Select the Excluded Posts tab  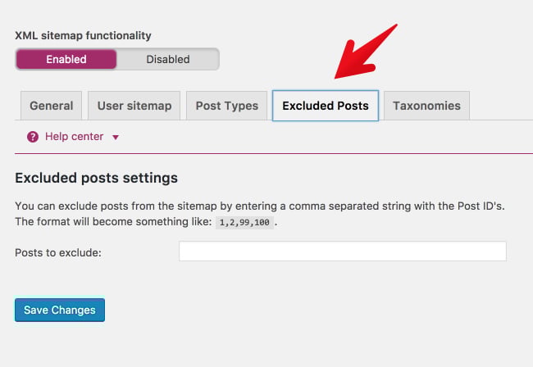tap(326, 106)
